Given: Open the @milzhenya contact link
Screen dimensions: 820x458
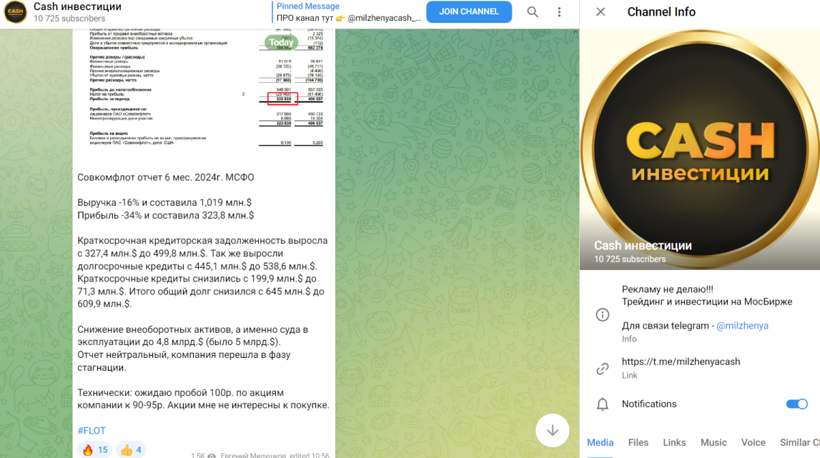Looking at the screenshot, I should coord(742,326).
